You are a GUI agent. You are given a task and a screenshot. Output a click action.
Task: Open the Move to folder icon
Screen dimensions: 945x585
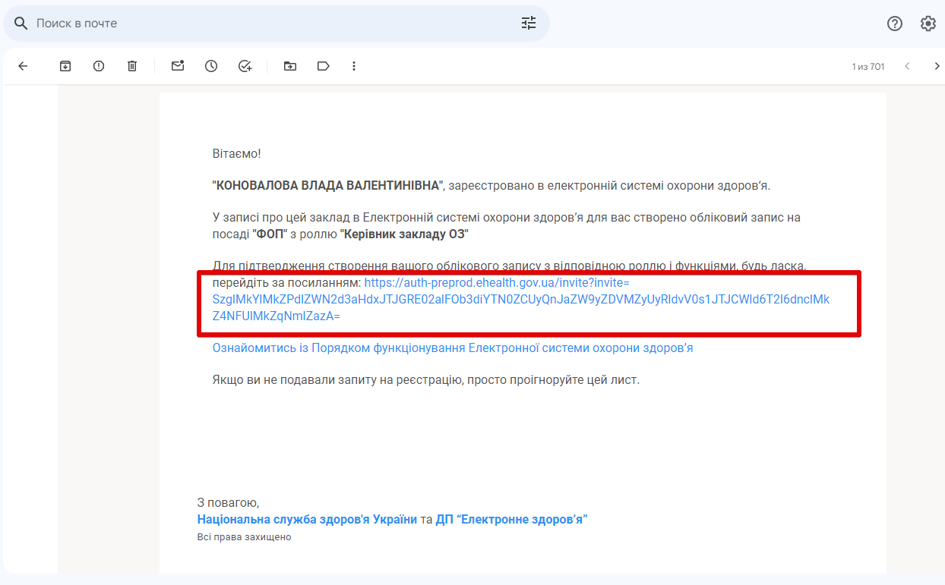pos(290,66)
